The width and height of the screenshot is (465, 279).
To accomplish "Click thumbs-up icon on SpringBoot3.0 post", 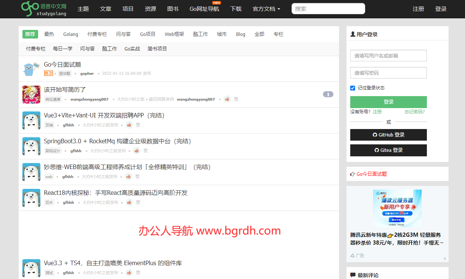I will point(137,151).
